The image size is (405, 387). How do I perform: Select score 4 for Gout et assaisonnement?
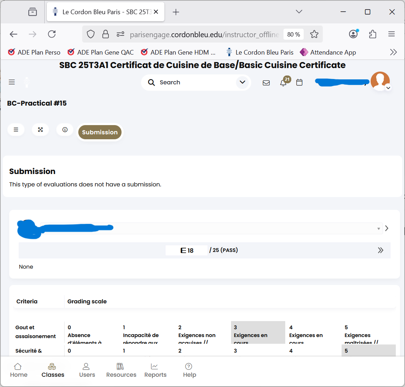313,333
